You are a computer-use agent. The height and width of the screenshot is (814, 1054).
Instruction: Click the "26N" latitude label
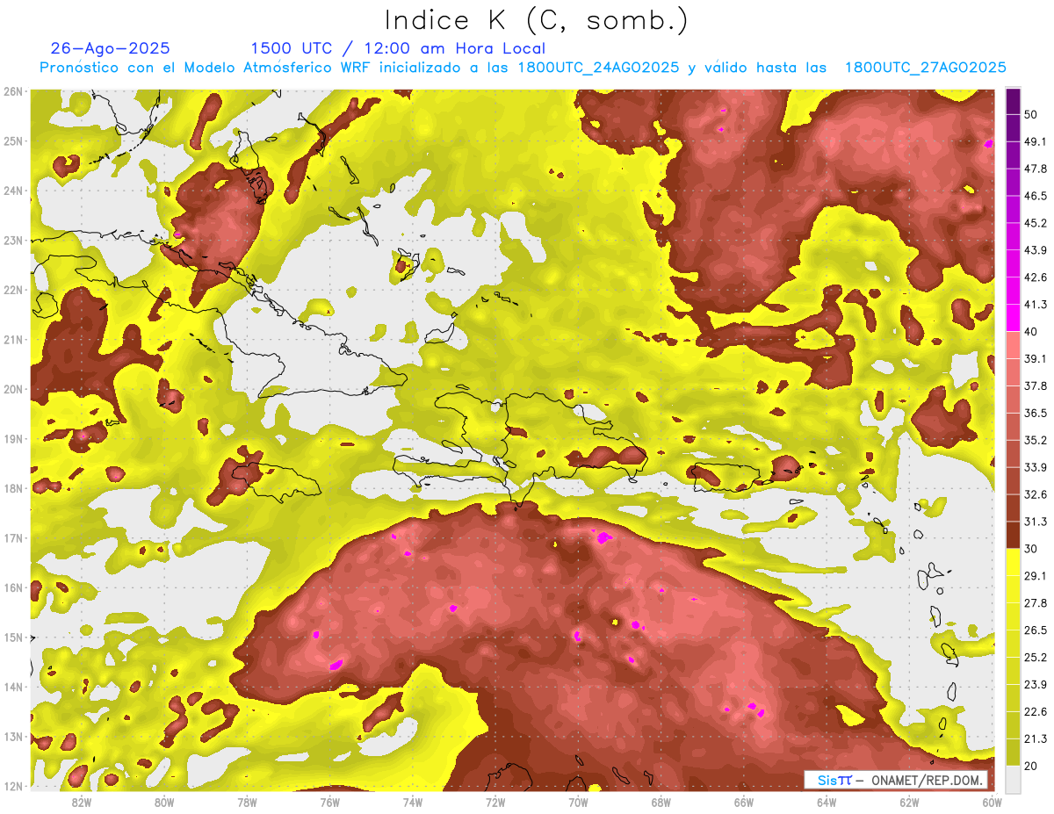13,91
